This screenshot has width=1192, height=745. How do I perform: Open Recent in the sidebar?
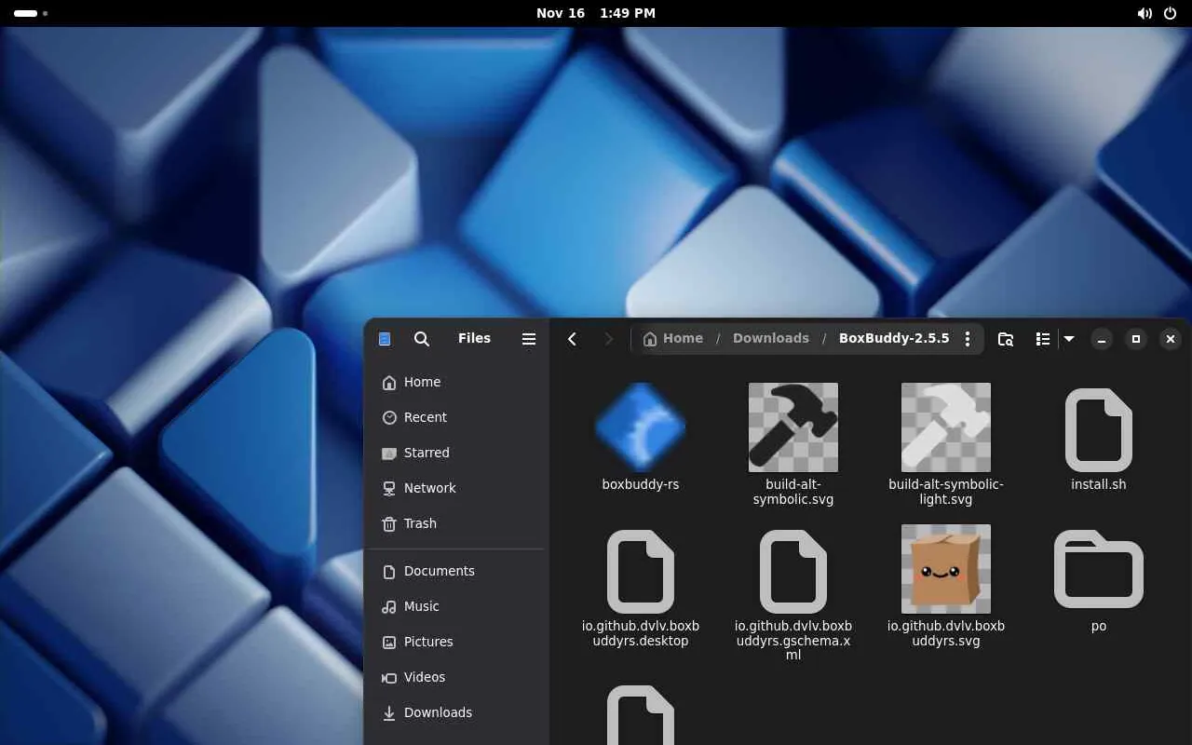pos(454,417)
